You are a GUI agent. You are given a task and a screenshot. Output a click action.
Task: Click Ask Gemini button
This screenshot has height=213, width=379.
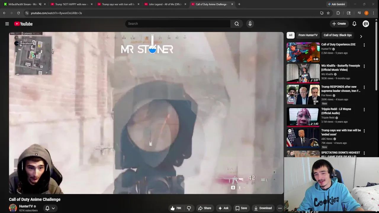(336, 4)
